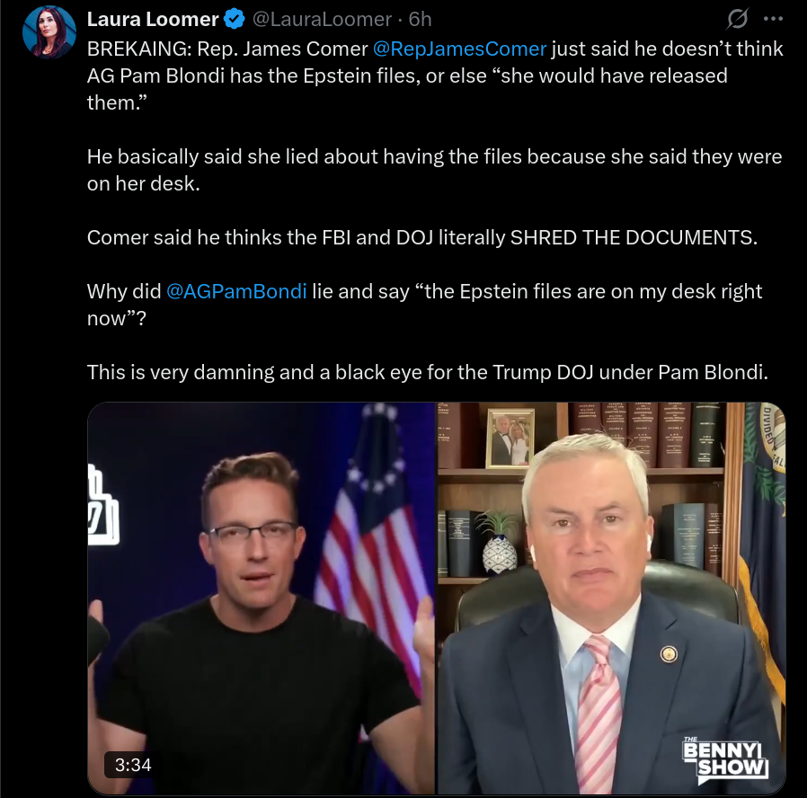
Task: Click the 3:34 video duration badge
Action: [x=133, y=765]
